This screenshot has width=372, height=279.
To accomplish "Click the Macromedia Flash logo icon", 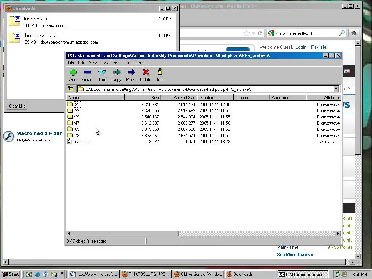I will click(x=9, y=137).
